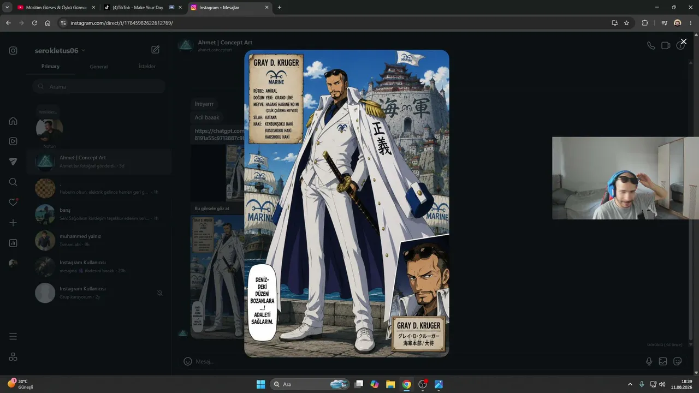Image resolution: width=699 pixels, height=393 pixels.
Task: Open the barış conversation
Action: coord(99,214)
